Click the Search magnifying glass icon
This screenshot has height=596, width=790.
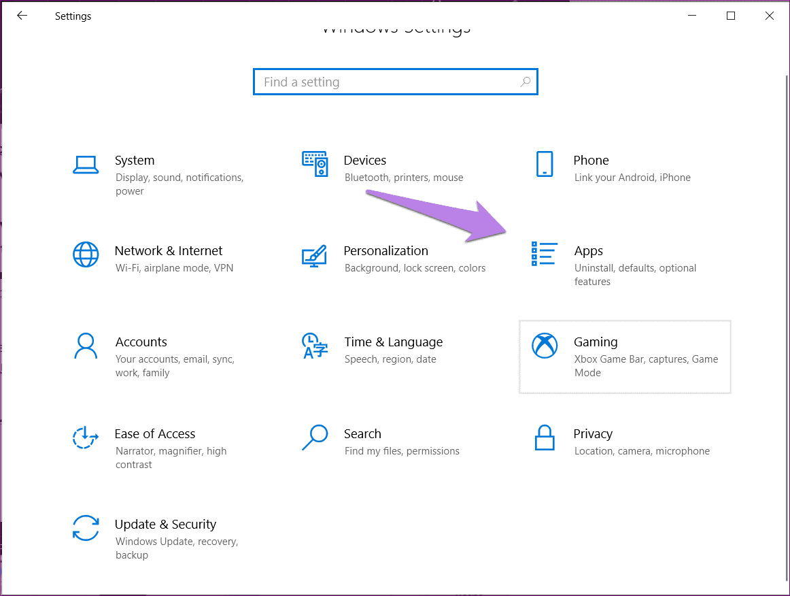point(315,438)
